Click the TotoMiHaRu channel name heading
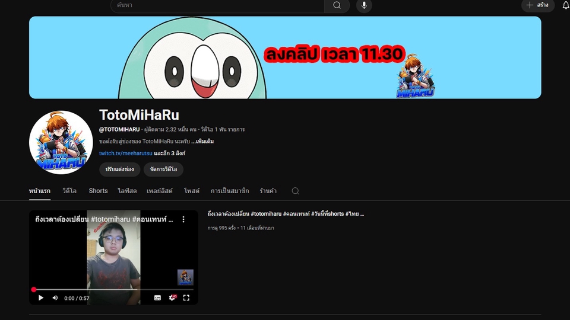Viewport: 570px width, 320px height. (x=139, y=115)
